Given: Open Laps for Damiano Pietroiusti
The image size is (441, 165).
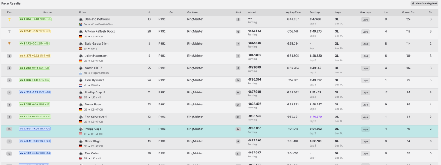Looking at the screenshot, I should coord(365,20).
